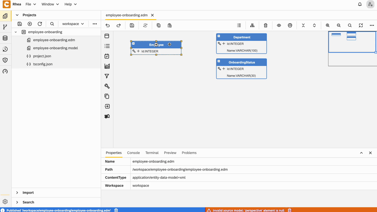This screenshot has width=377, height=212.
Task: Collapse the OnboardingStatus entity with minus toggle
Action: [x=219, y=61]
